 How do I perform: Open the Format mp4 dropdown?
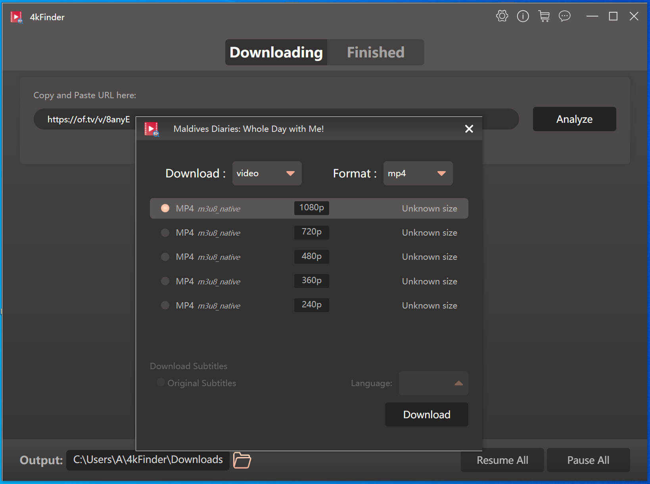tap(418, 173)
